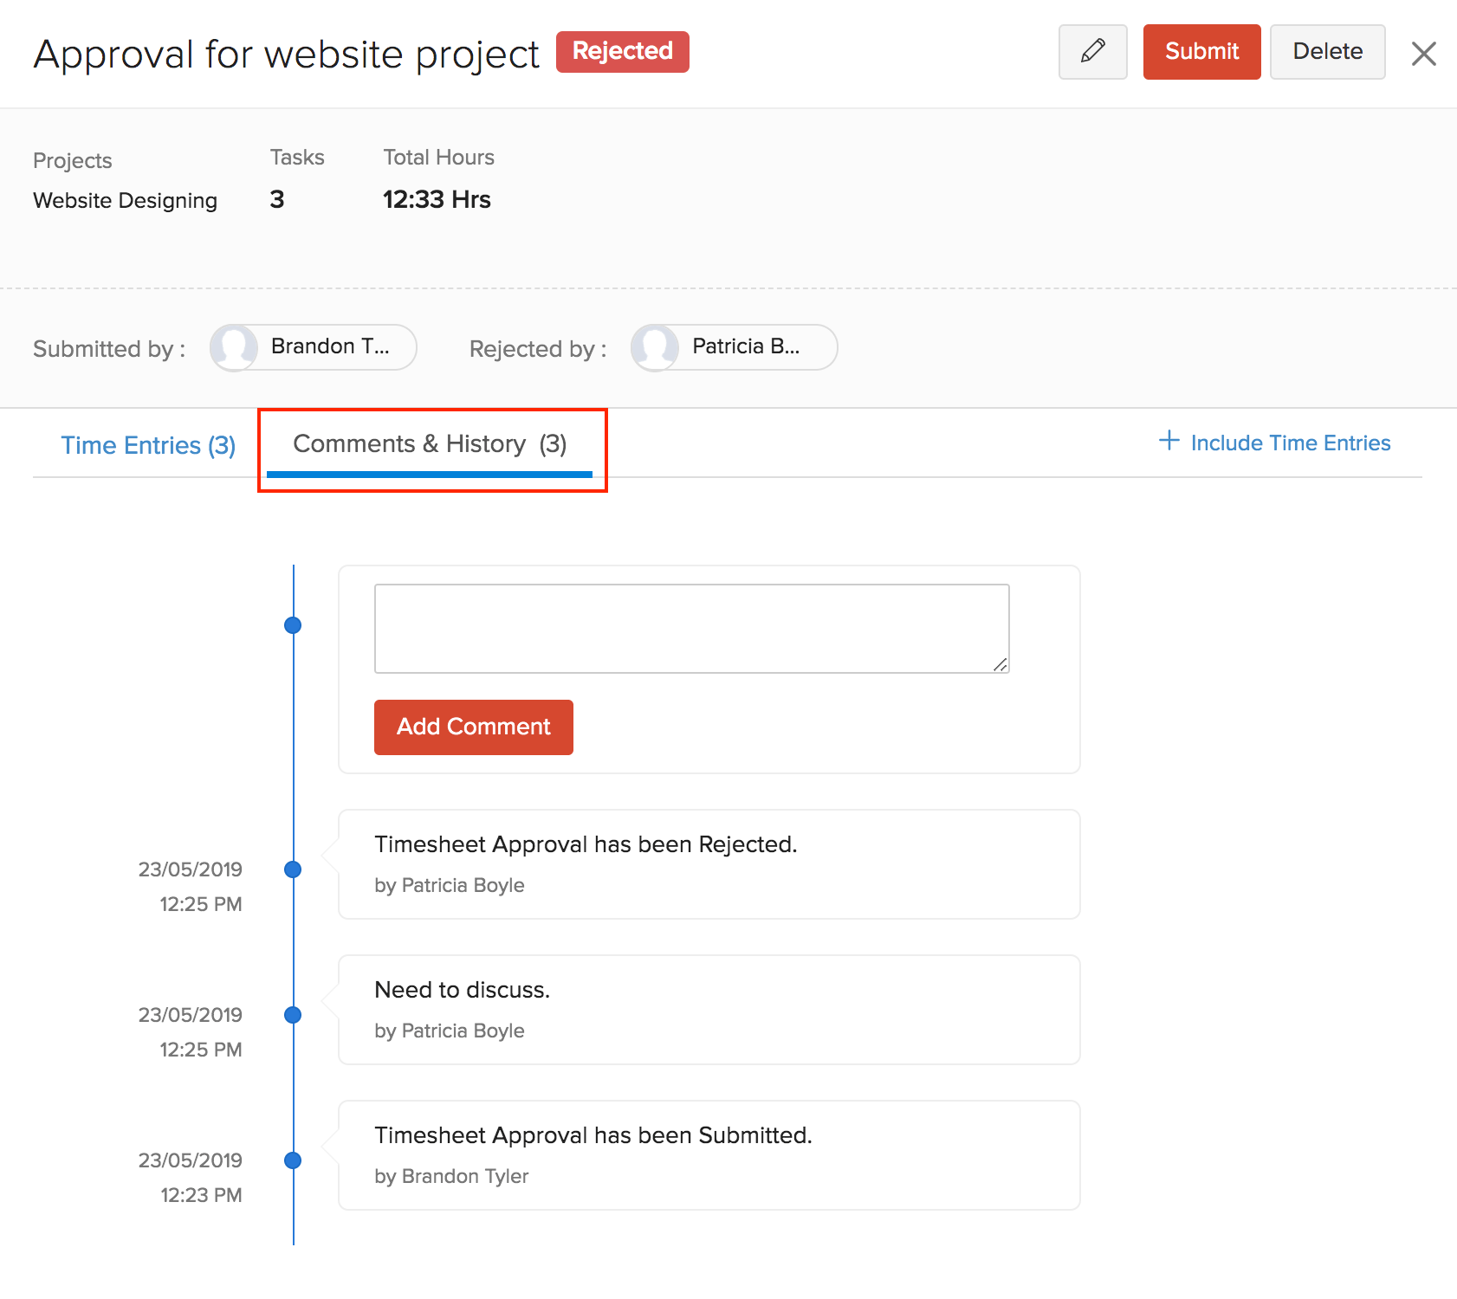Close the approval dialog with X

click(x=1423, y=54)
